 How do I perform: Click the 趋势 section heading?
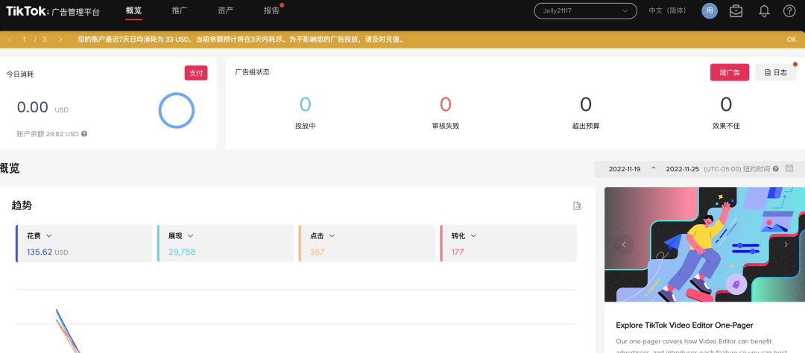coord(22,206)
